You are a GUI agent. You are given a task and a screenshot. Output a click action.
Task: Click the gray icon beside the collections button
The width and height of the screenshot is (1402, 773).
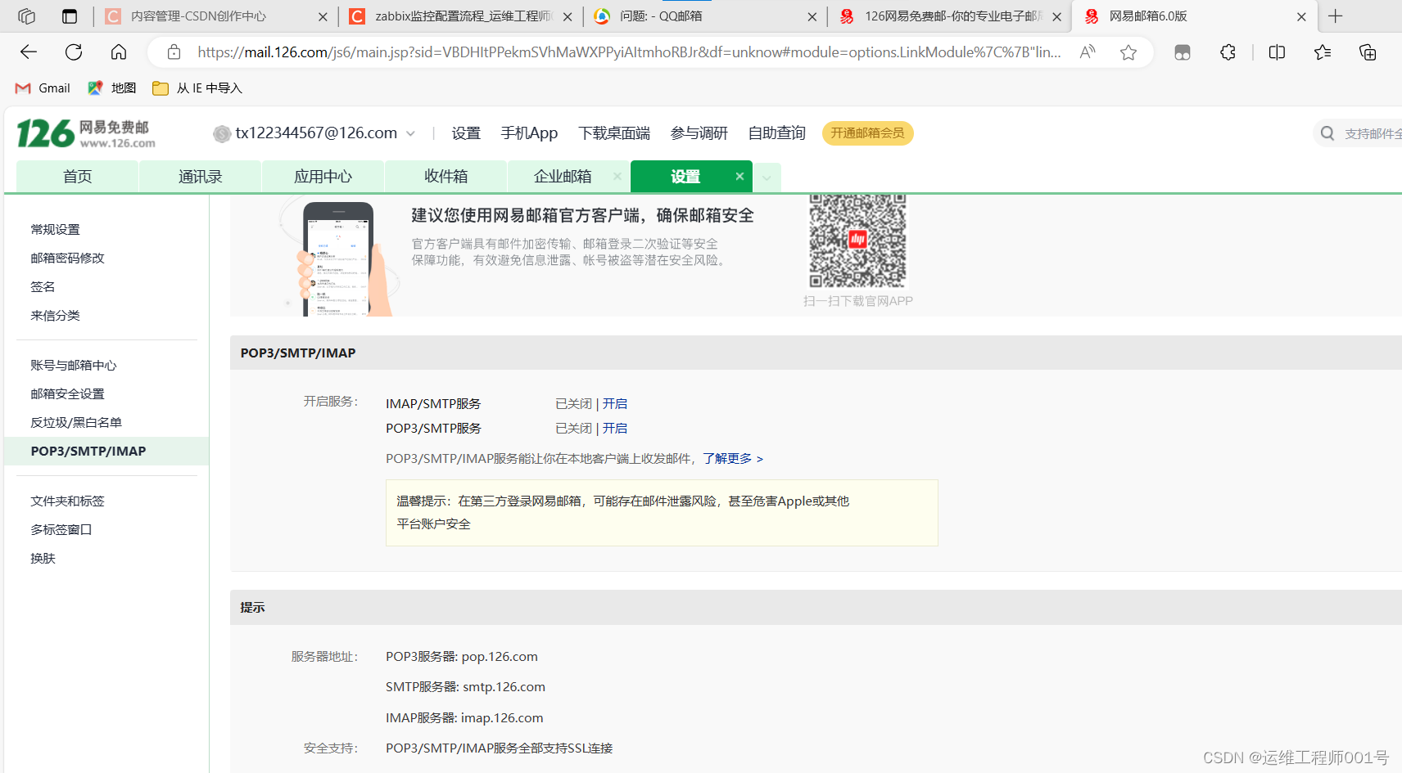(x=1183, y=52)
